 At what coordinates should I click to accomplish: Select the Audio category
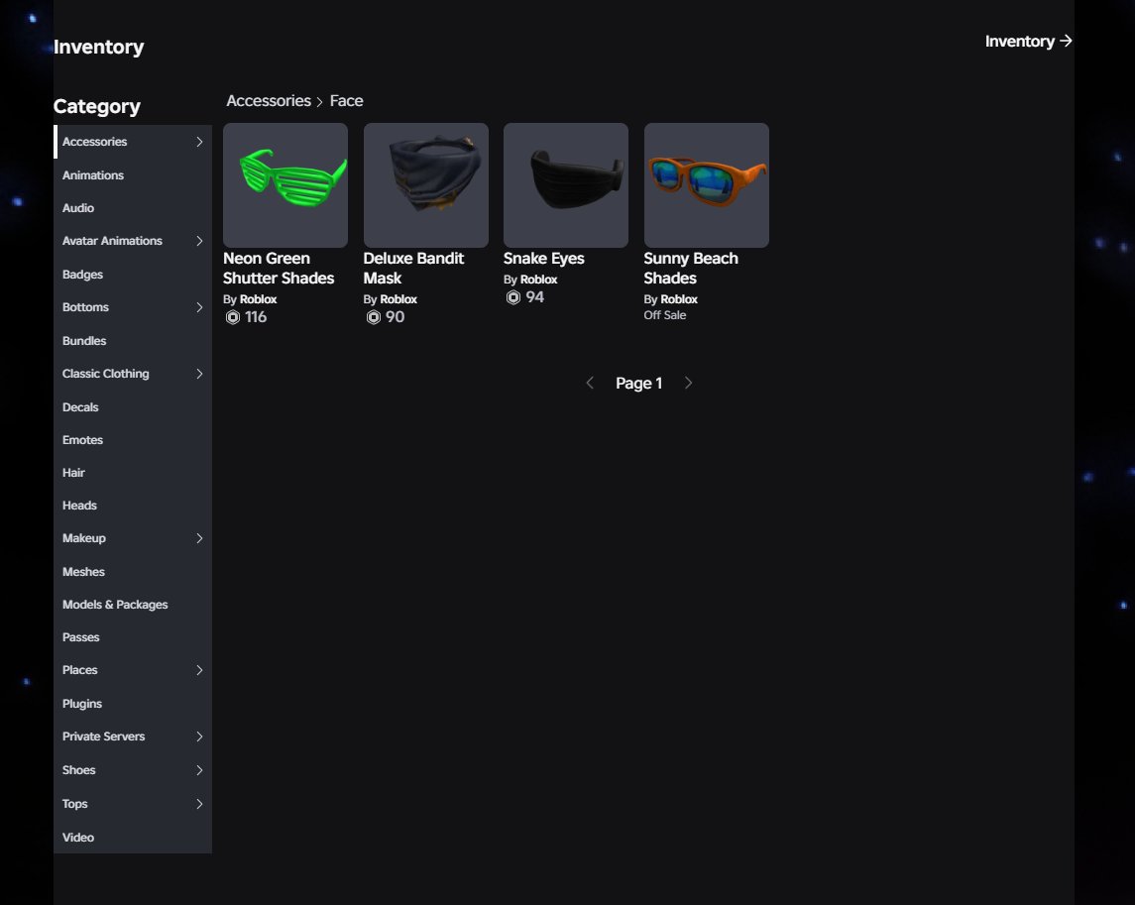(133, 208)
